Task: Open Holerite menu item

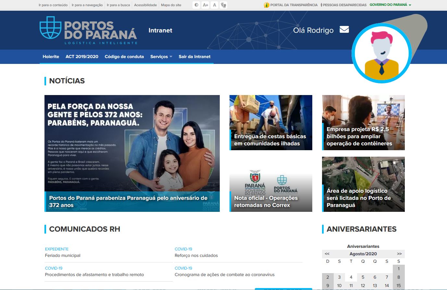Action: (51, 56)
